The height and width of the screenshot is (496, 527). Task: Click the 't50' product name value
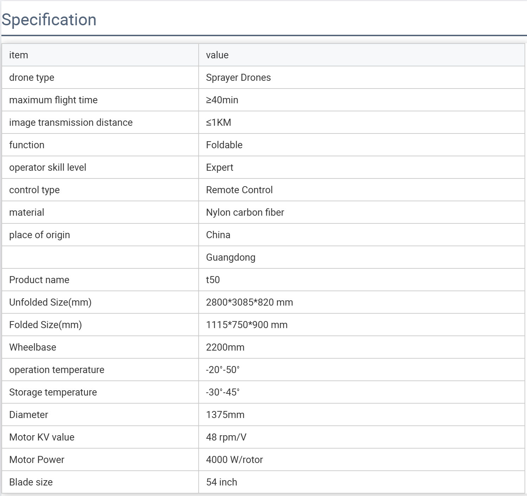click(213, 280)
